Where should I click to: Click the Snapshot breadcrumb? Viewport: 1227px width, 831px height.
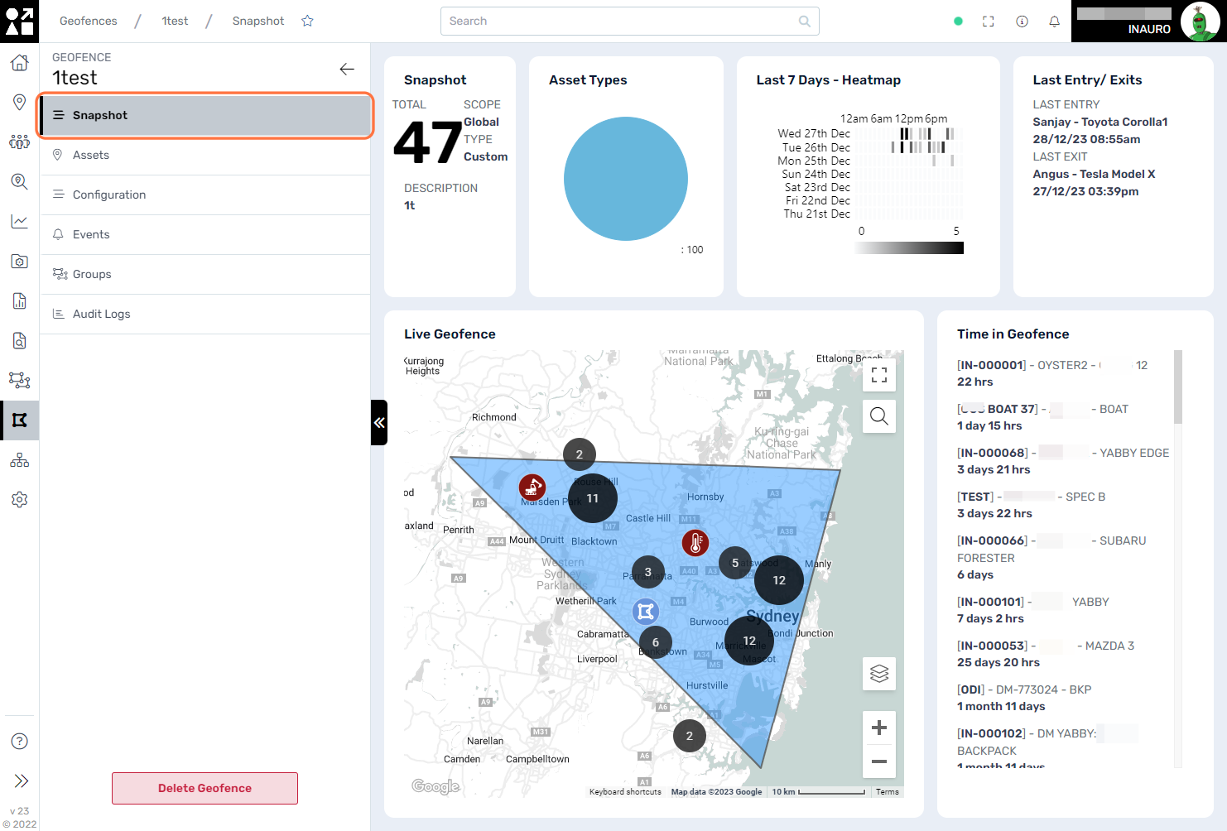point(258,21)
